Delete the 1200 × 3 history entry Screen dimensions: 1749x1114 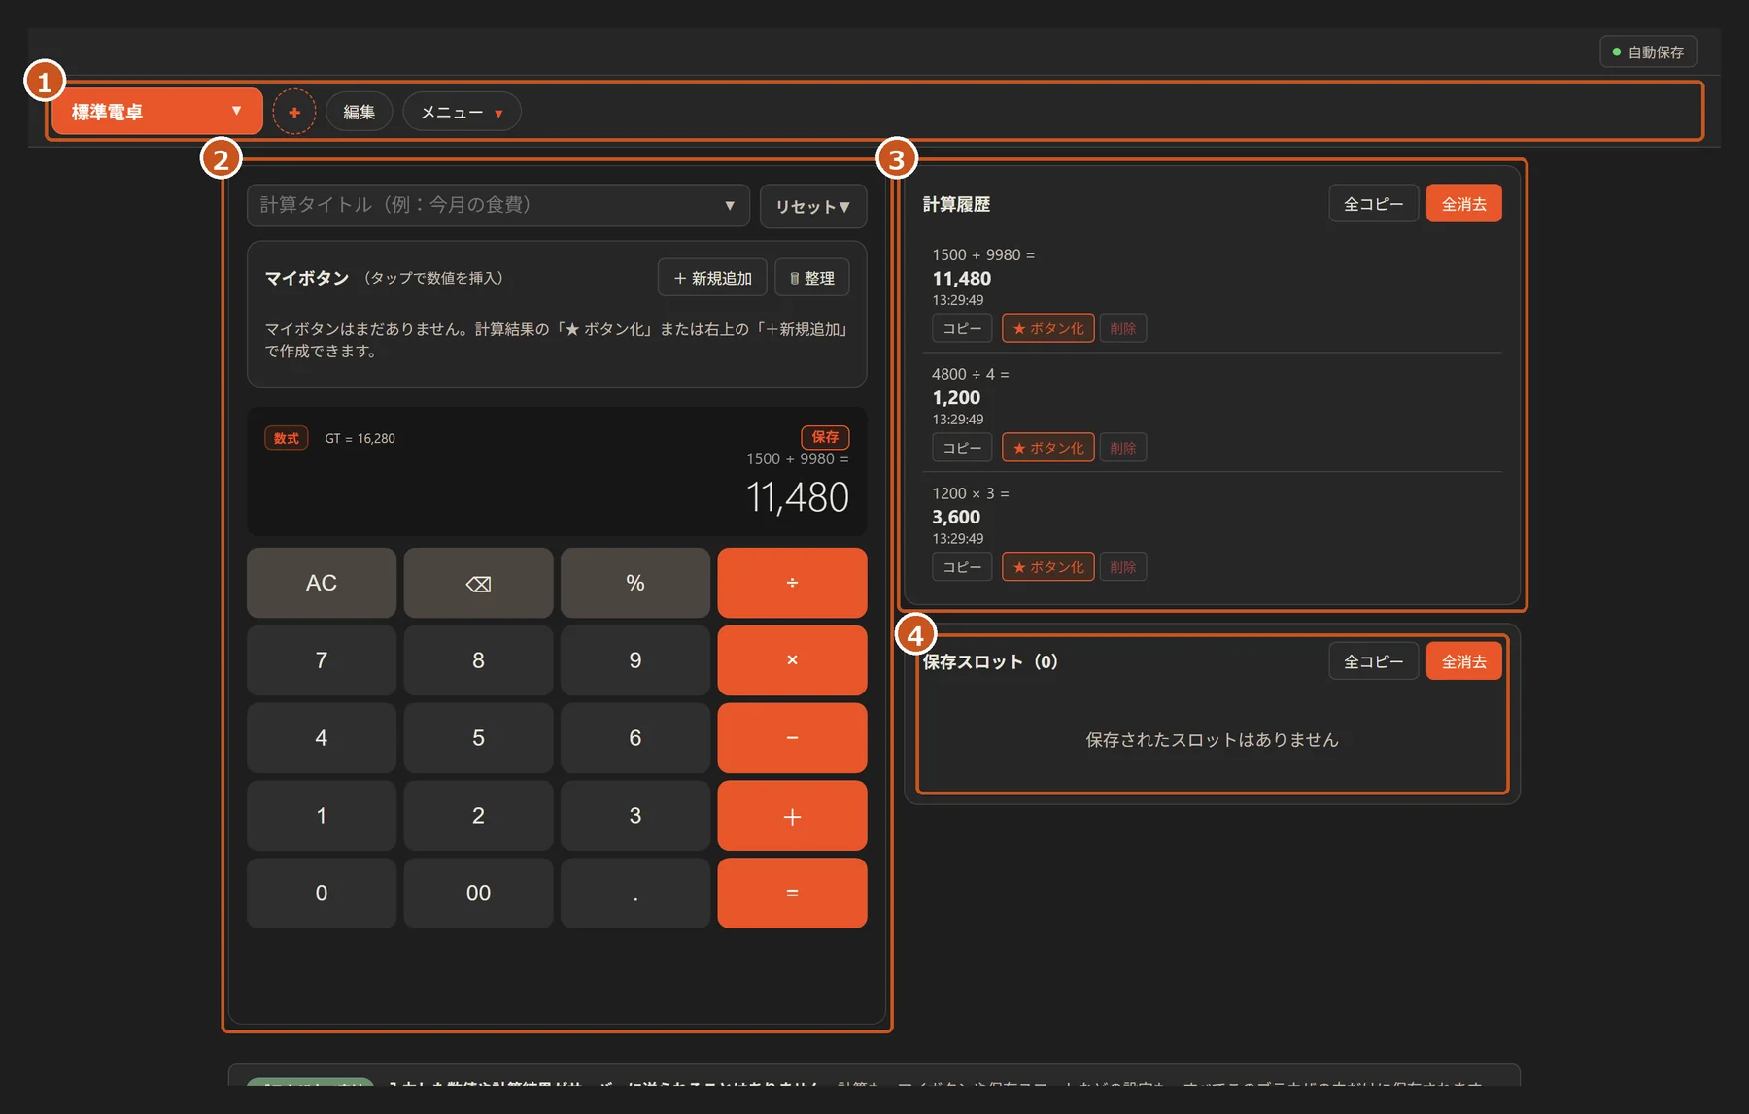click(1123, 567)
